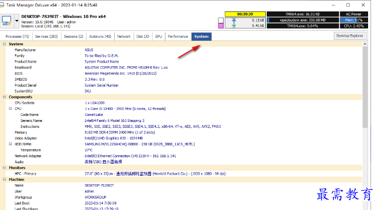Open the dropdown arrow beside computer icon
Image resolution: width=377 pixels, height=210 pixels.
(x=16, y=21)
